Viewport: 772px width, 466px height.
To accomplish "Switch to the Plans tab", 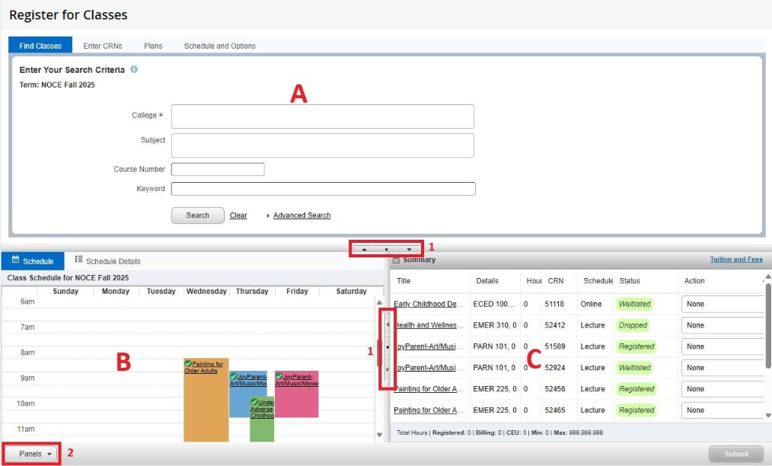I will coord(153,46).
